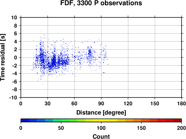Click the 'Count' colorbar label
Screen dimensions: 186x139
101,136
